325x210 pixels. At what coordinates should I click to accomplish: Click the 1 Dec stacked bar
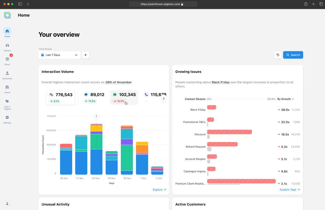[142, 158]
